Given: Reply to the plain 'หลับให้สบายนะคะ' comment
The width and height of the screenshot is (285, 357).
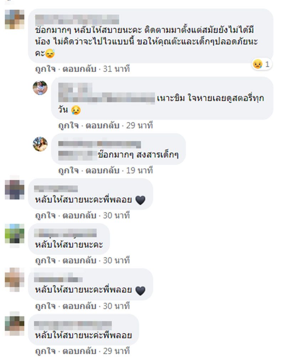Looking at the screenshot, I should [x=79, y=260].
